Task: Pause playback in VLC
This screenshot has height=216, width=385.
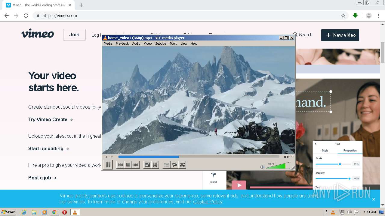Action: coord(108,165)
